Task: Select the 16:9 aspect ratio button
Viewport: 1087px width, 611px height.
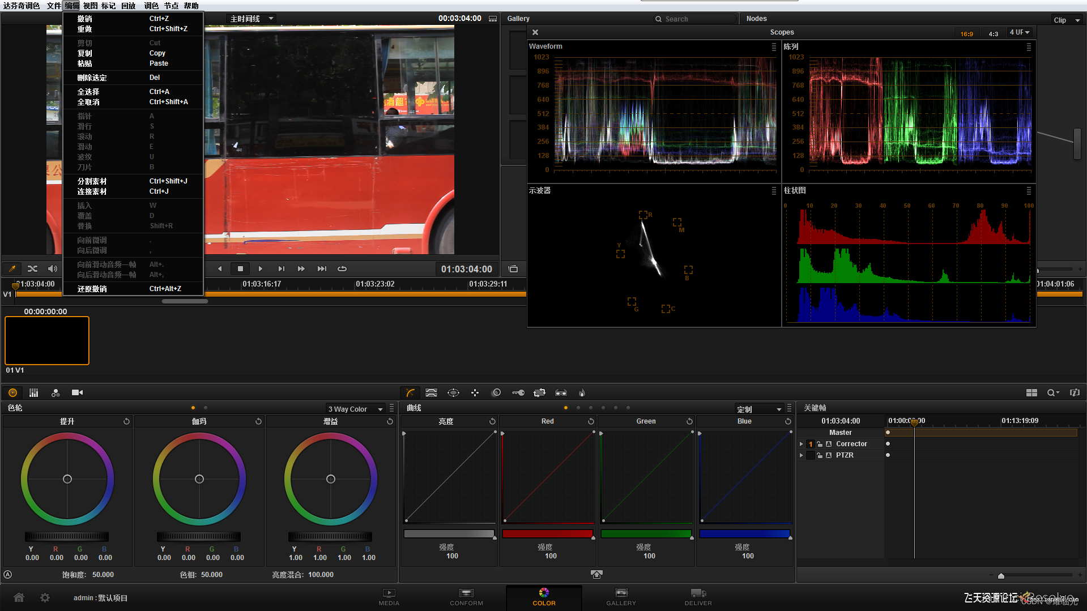Action: coord(966,33)
